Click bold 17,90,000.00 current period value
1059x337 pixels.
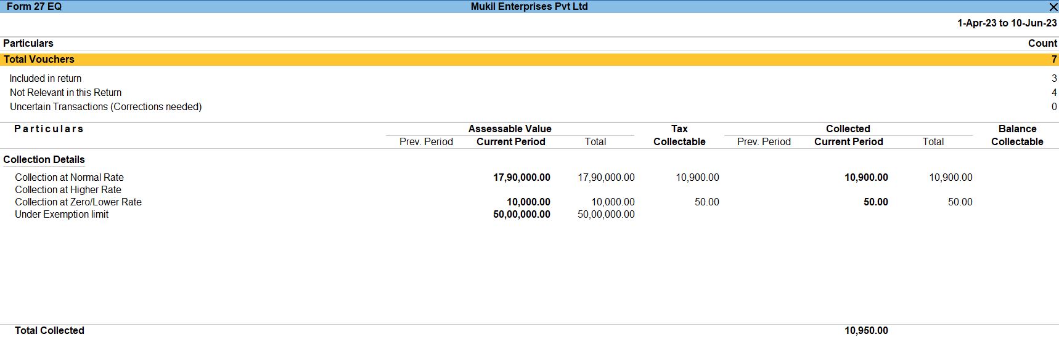pyautogui.click(x=521, y=177)
